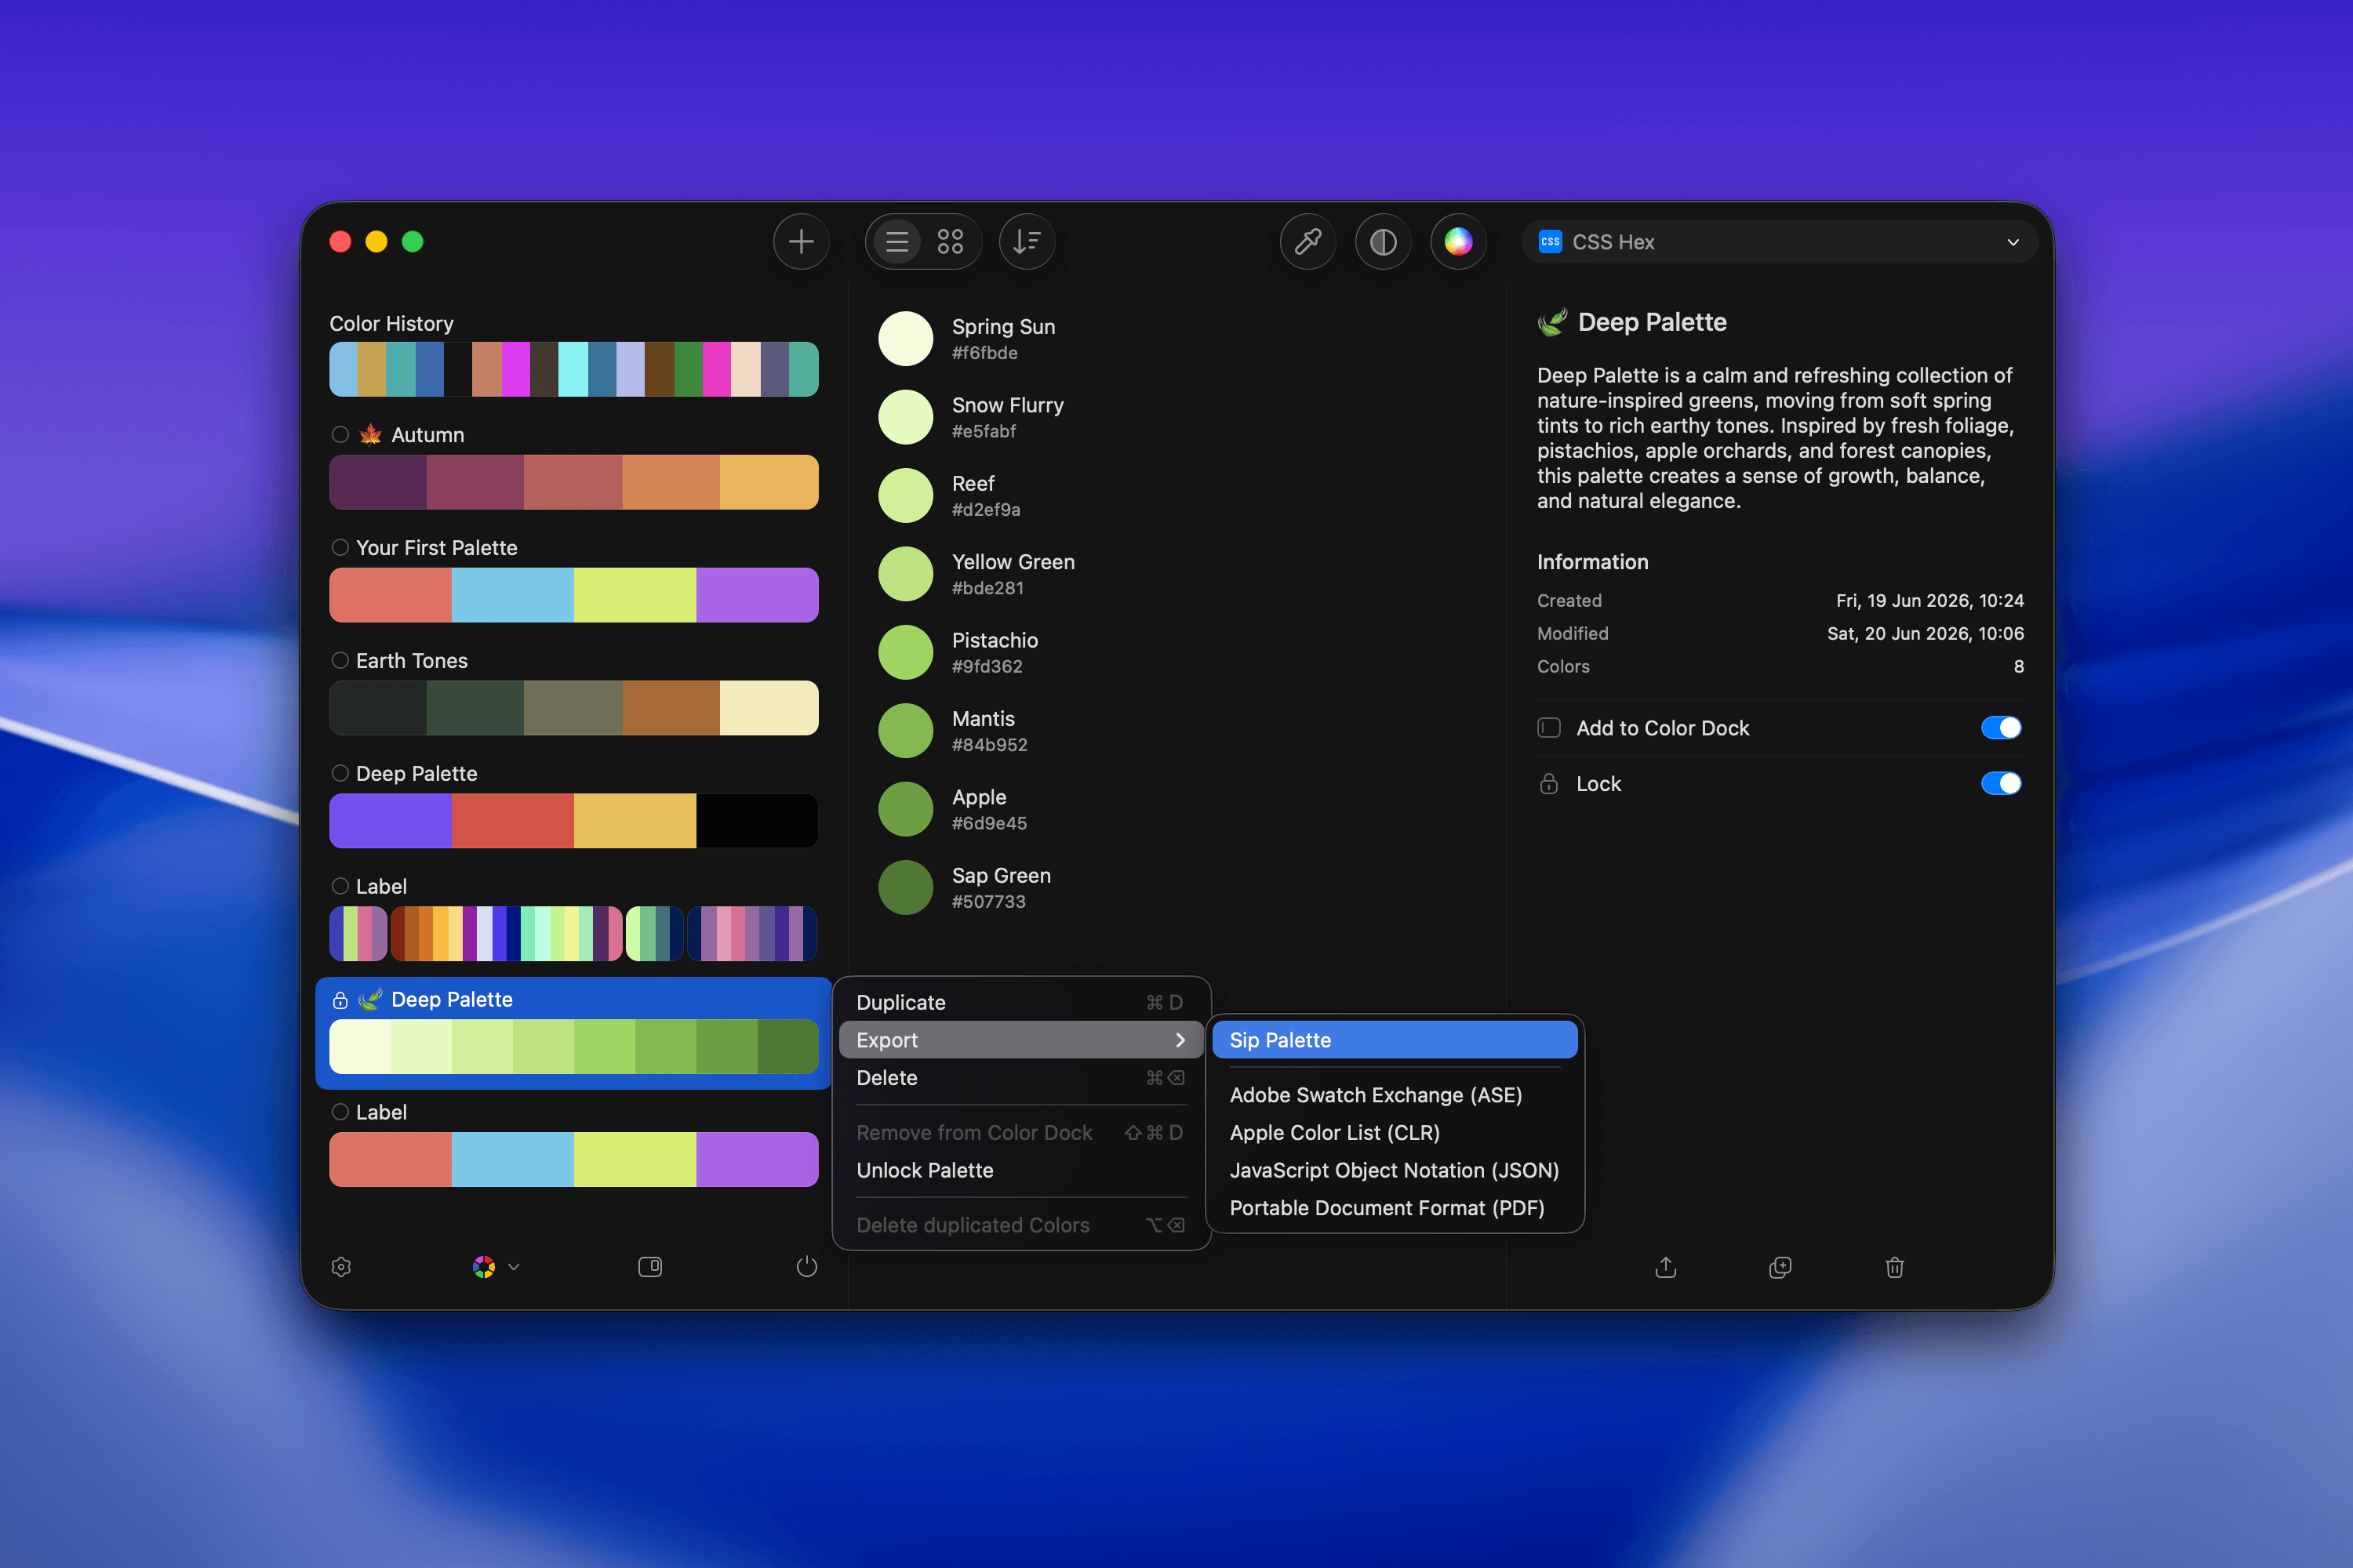
Task: Click the #507733 hex value text
Action: point(988,902)
